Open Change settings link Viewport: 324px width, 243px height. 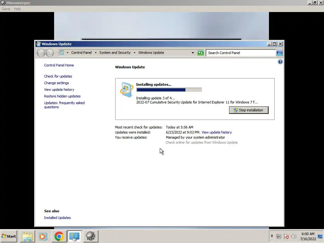point(56,83)
